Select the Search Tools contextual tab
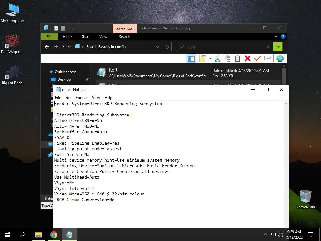 [125, 29]
